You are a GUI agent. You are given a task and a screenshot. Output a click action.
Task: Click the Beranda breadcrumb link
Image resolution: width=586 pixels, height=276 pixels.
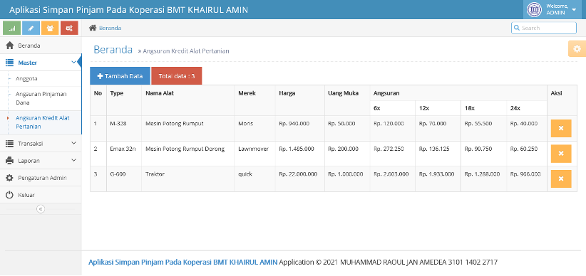pos(110,28)
